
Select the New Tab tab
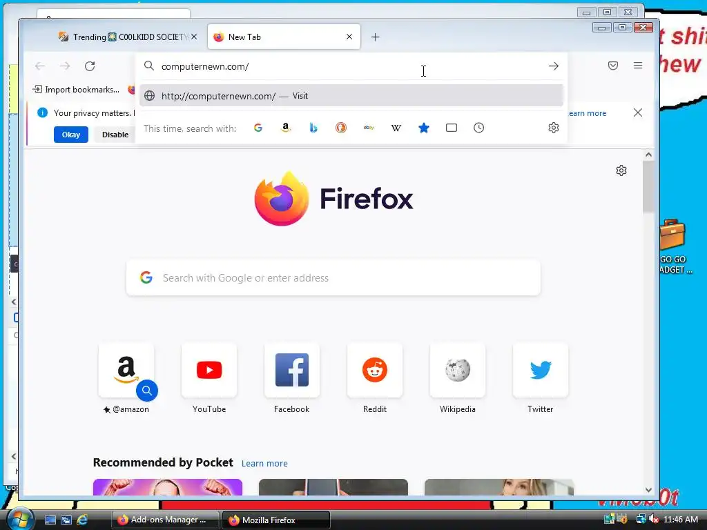284,37
